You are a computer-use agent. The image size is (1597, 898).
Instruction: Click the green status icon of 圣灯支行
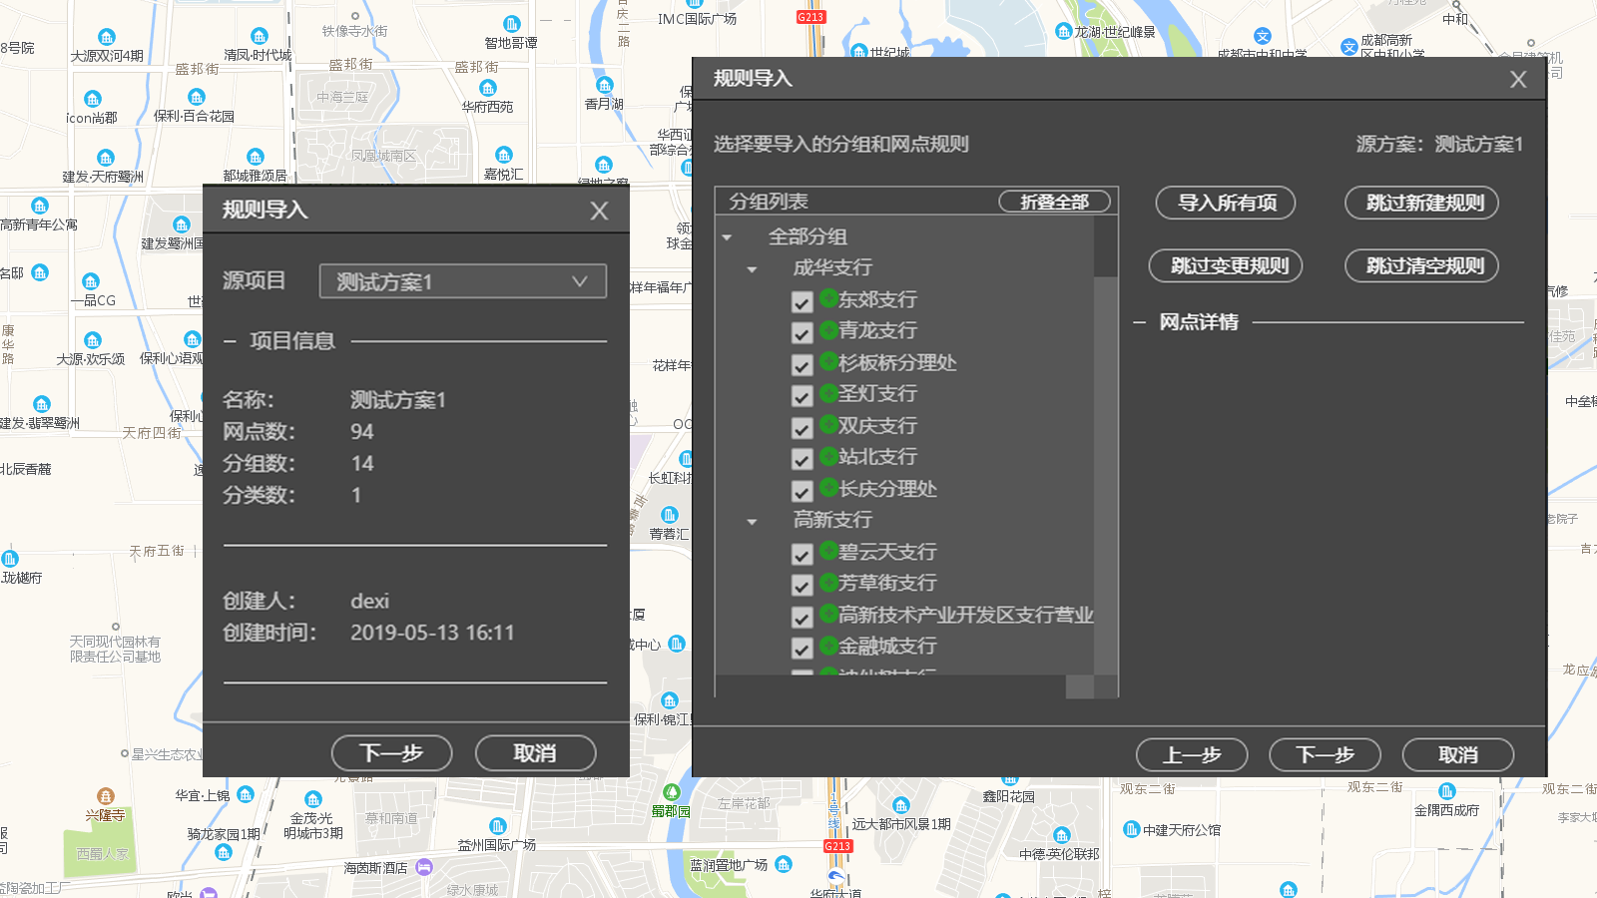[x=828, y=392]
